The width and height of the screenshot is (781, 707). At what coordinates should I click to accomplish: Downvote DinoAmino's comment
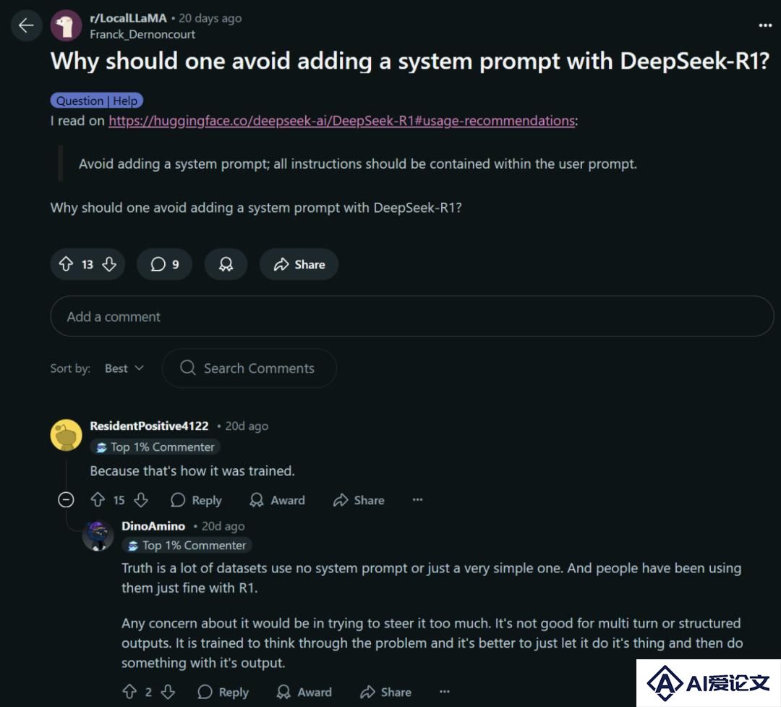point(168,692)
